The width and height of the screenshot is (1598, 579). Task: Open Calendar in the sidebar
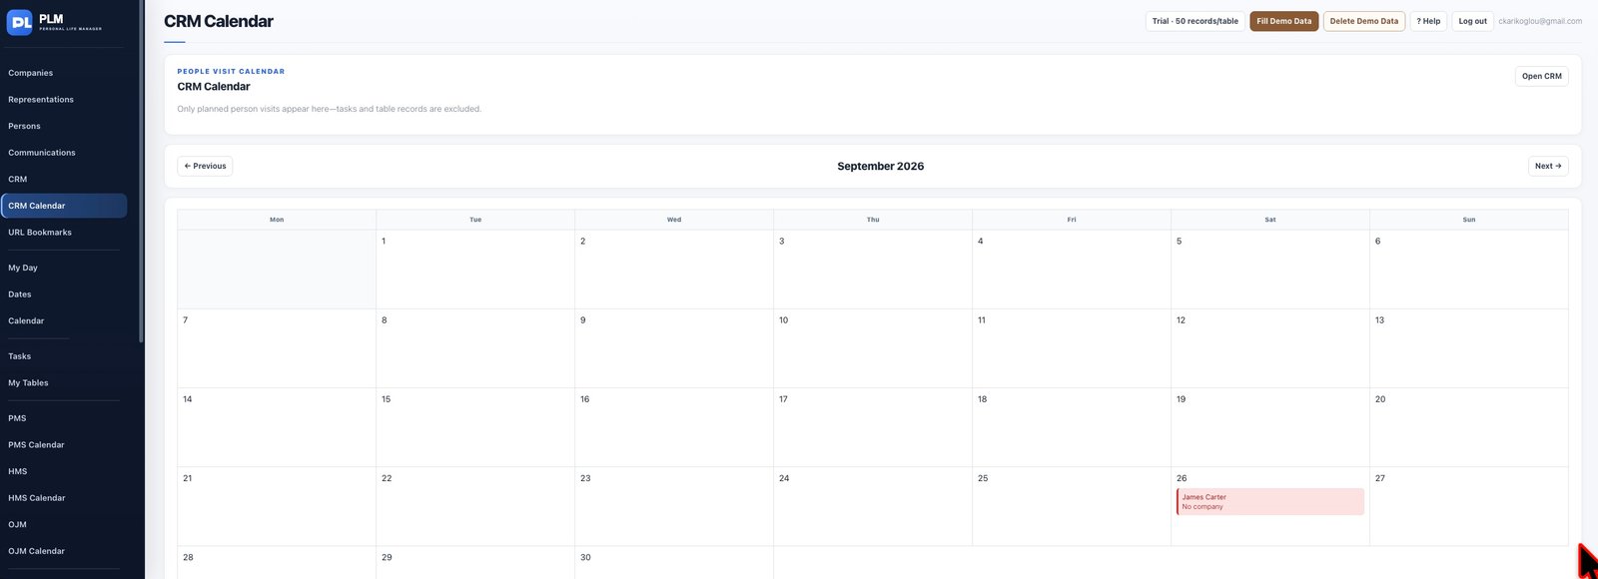pyautogui.click(x=26, y=320)
